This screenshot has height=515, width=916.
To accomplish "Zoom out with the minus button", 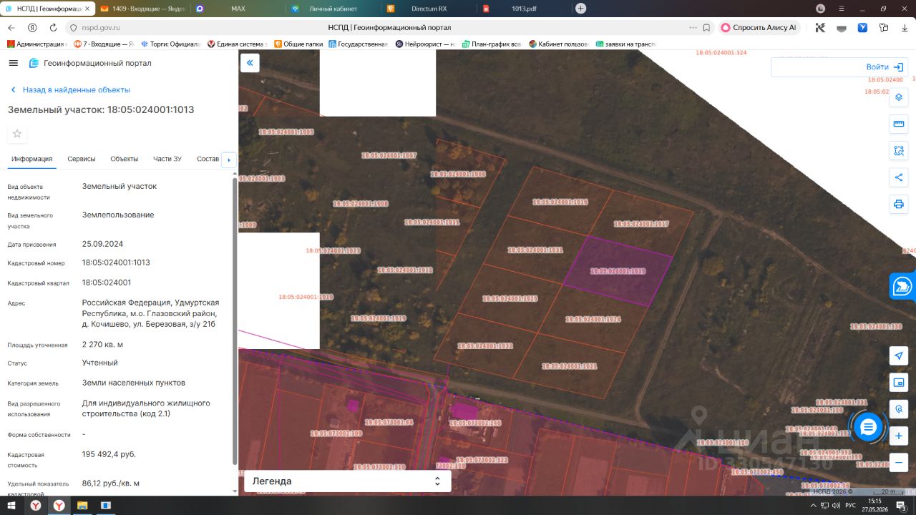I will (899, 461).
